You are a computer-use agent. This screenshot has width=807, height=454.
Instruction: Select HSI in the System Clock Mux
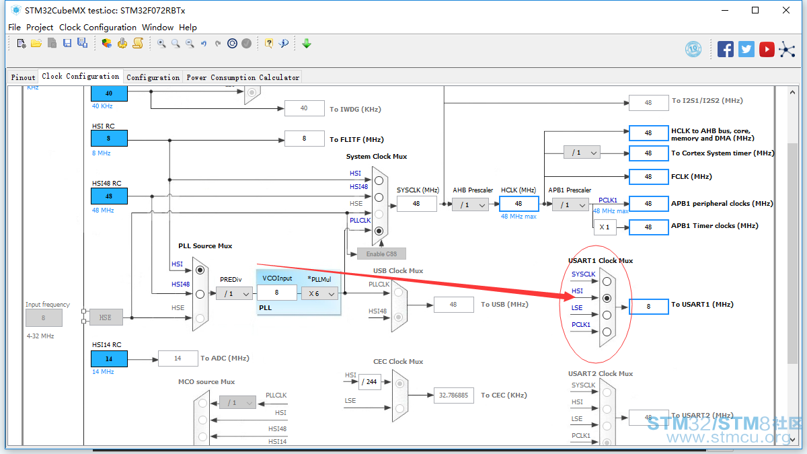[379, 180]
